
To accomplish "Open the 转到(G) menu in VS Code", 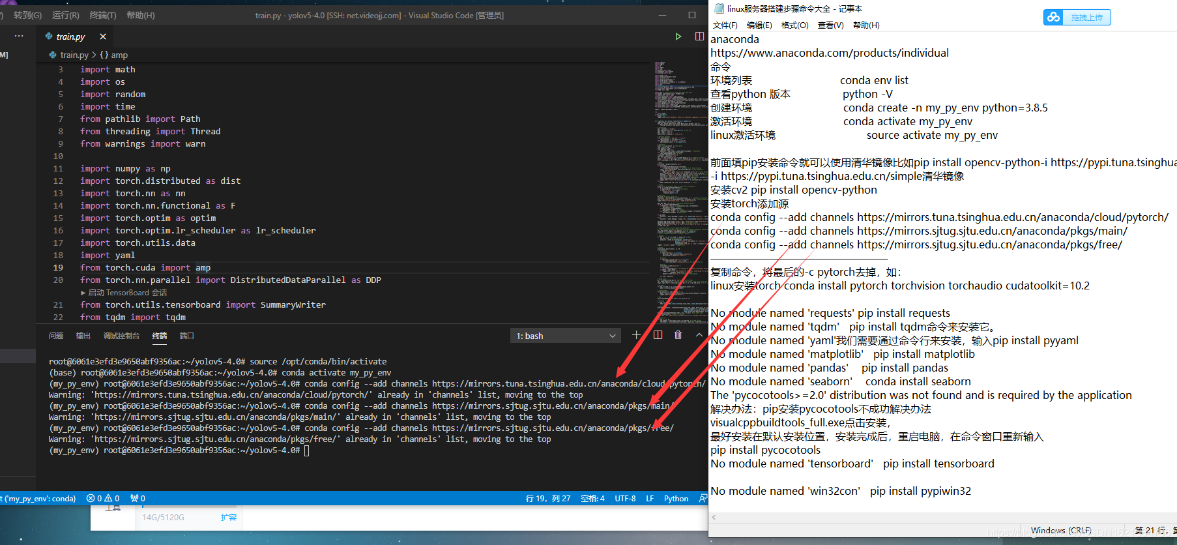I will click(x=27, y=15).
